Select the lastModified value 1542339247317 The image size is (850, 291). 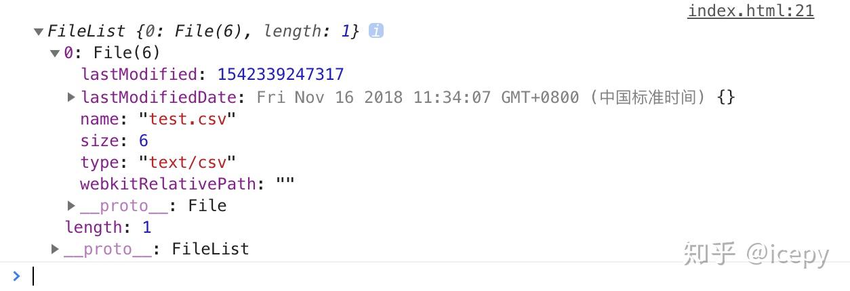(x=281, y=74)
